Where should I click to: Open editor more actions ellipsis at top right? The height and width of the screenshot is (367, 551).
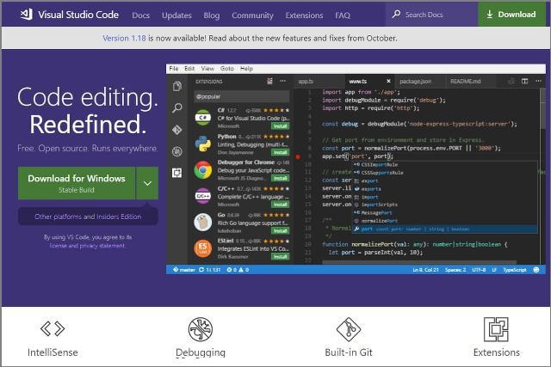(x=538, y=81)
